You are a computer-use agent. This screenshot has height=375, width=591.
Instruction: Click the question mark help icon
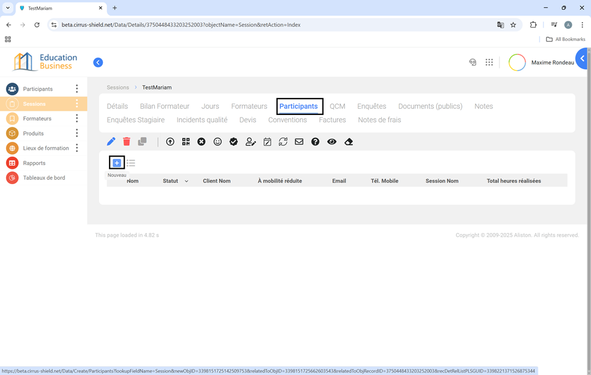(x=315, y=142)
